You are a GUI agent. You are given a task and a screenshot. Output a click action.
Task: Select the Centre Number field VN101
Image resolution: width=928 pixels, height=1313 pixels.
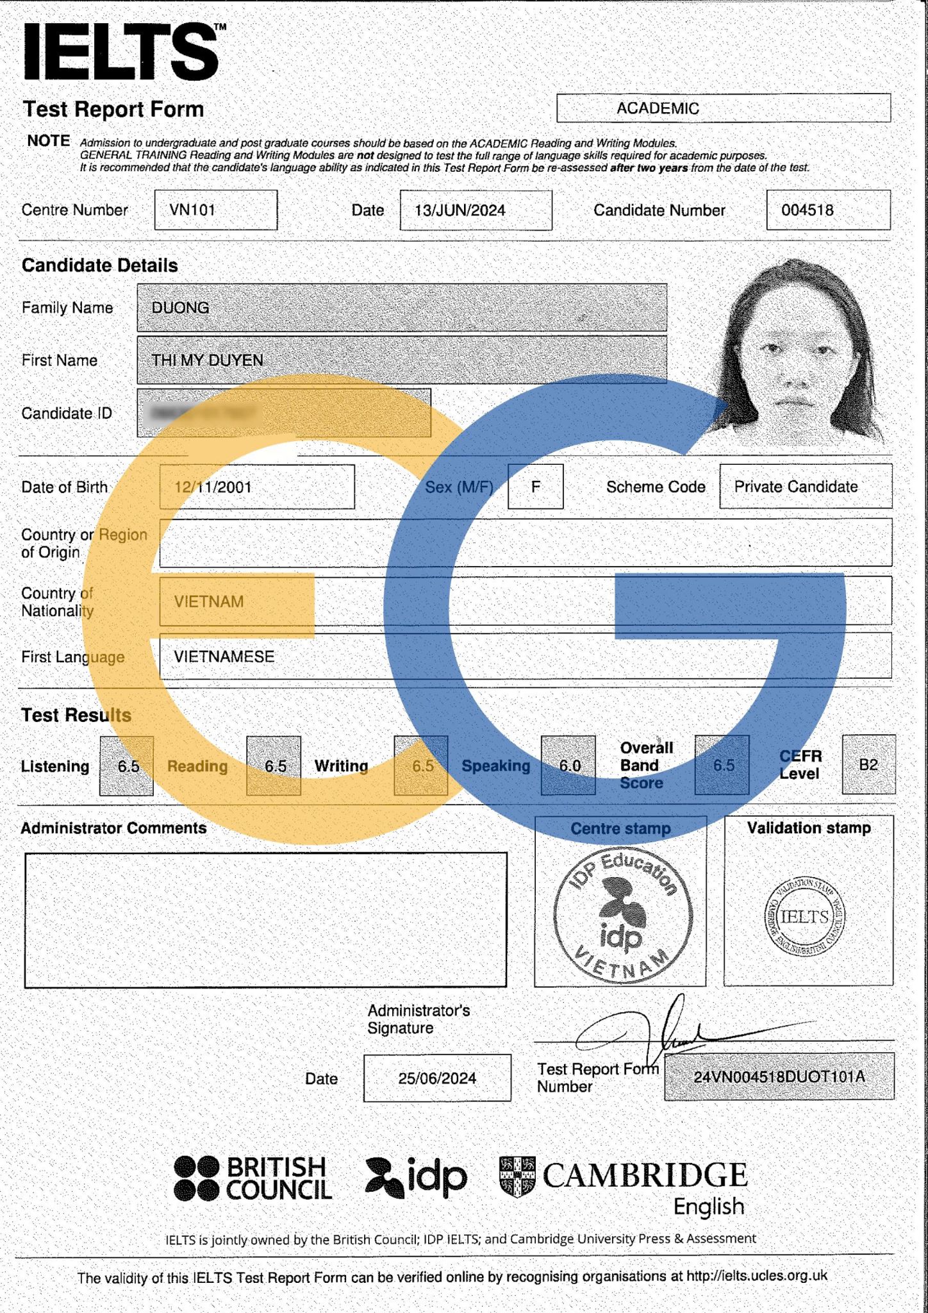coord(215,210)
